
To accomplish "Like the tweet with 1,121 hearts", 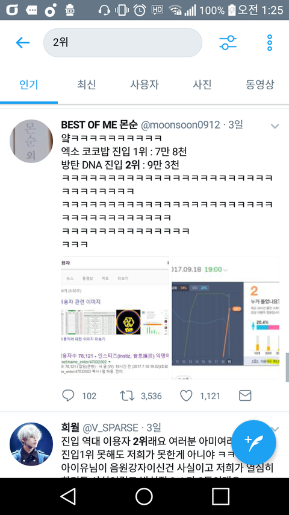I will click(x=186, y=396).
